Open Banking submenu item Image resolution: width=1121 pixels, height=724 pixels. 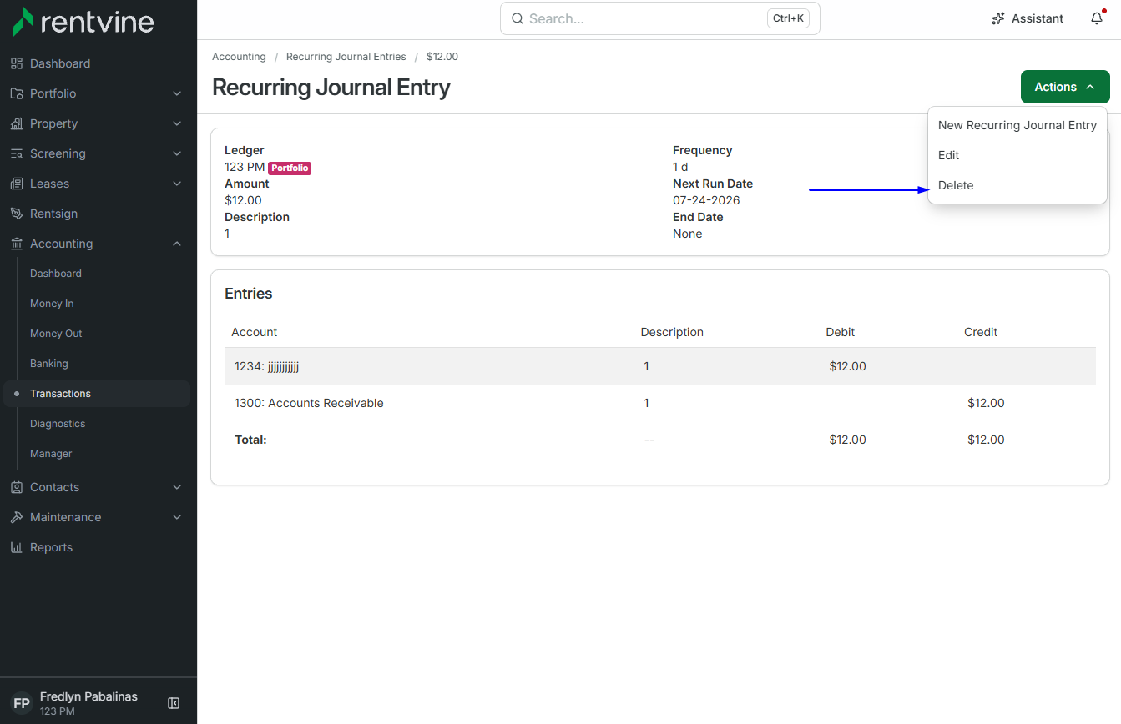tap(49, 364)
